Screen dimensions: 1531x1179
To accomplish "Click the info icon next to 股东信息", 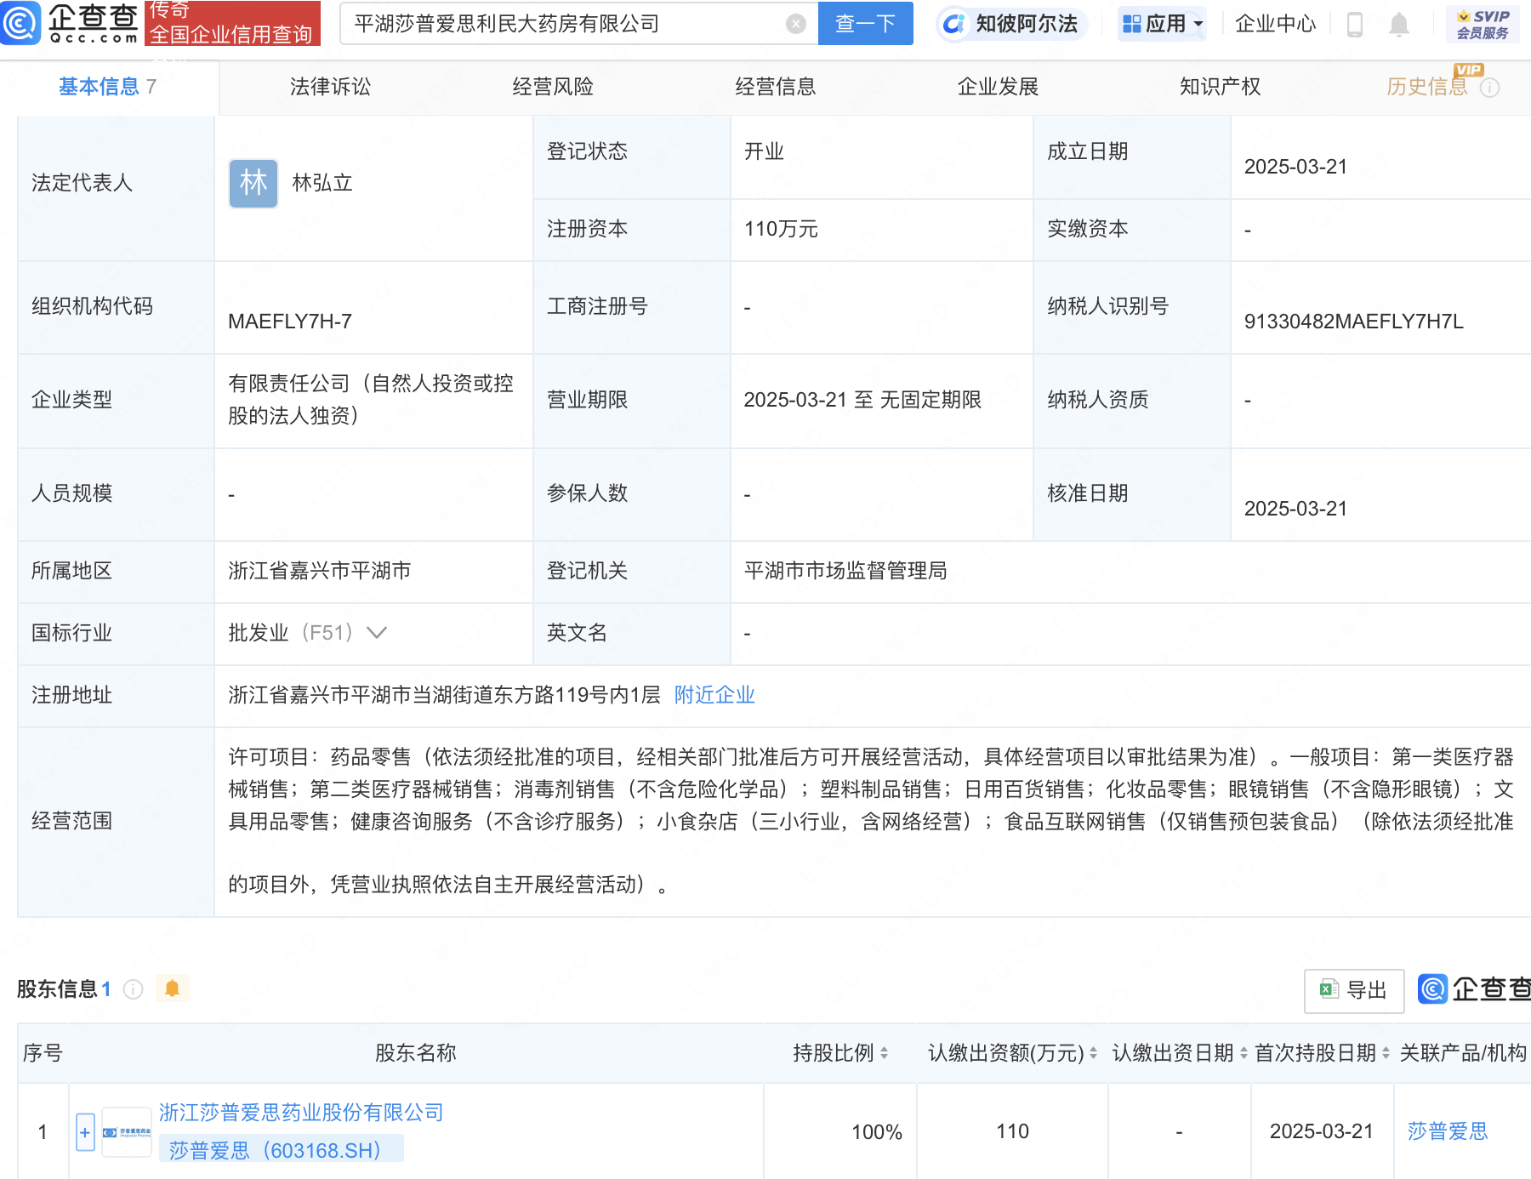I will tap(133, 988).
